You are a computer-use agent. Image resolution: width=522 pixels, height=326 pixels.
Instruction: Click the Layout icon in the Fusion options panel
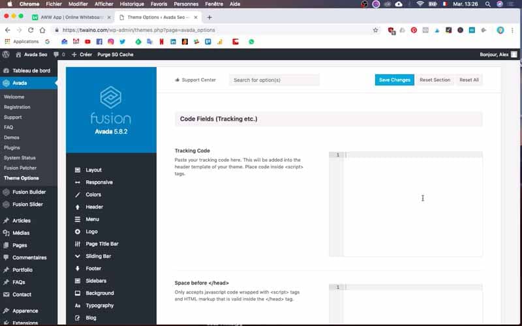(x=78, y=170)
